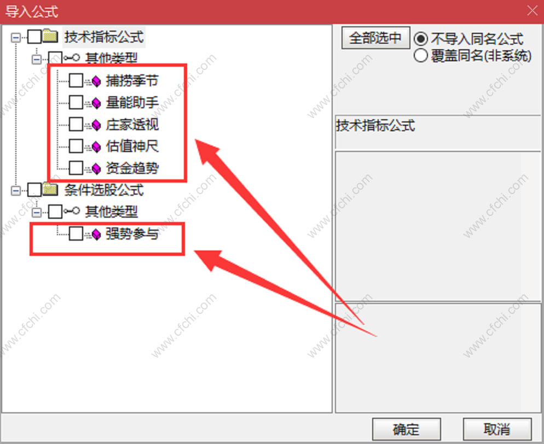Screen dimensions: 544x444
Task: Click the magenta diamond icon beside 强势参与
Action: [x=96, y=235]
